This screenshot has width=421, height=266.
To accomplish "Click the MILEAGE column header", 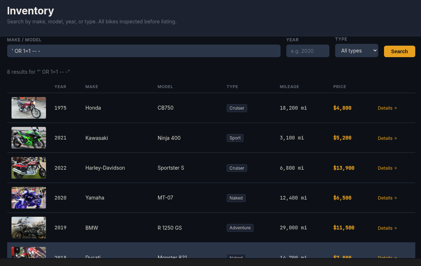I will (289, 87).
